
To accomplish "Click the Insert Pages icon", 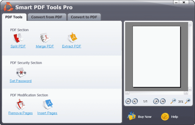I will pyautogui.click(x=47, y=105).
